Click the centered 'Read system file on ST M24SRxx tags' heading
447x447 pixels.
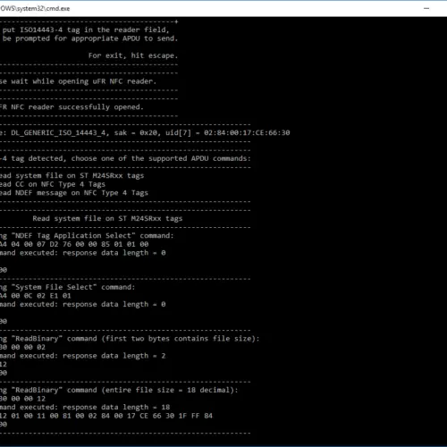pos(107,218)
